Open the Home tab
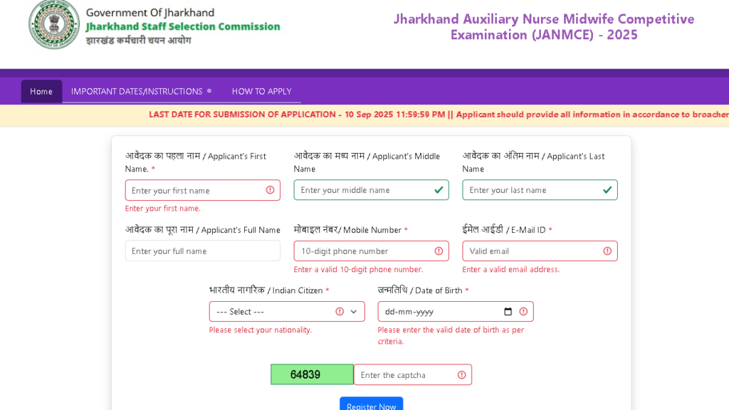729x410 pixels. (41, 91)
